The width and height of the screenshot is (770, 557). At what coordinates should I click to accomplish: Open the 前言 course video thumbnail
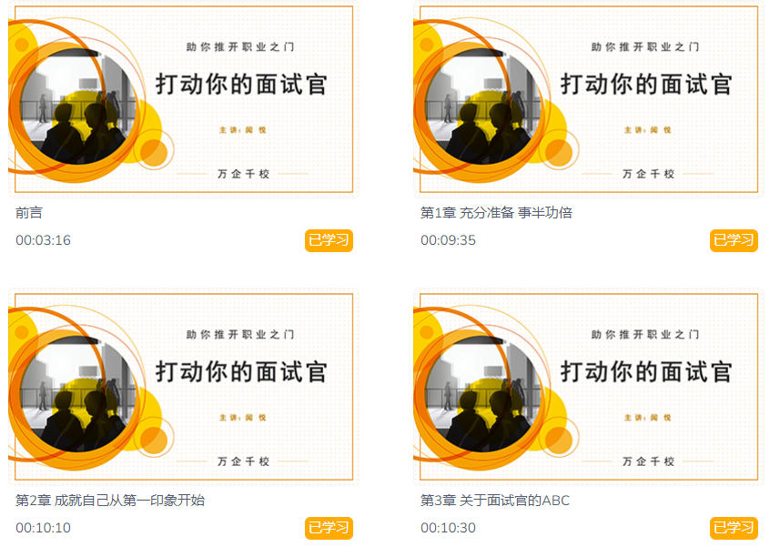pos(184,99)
